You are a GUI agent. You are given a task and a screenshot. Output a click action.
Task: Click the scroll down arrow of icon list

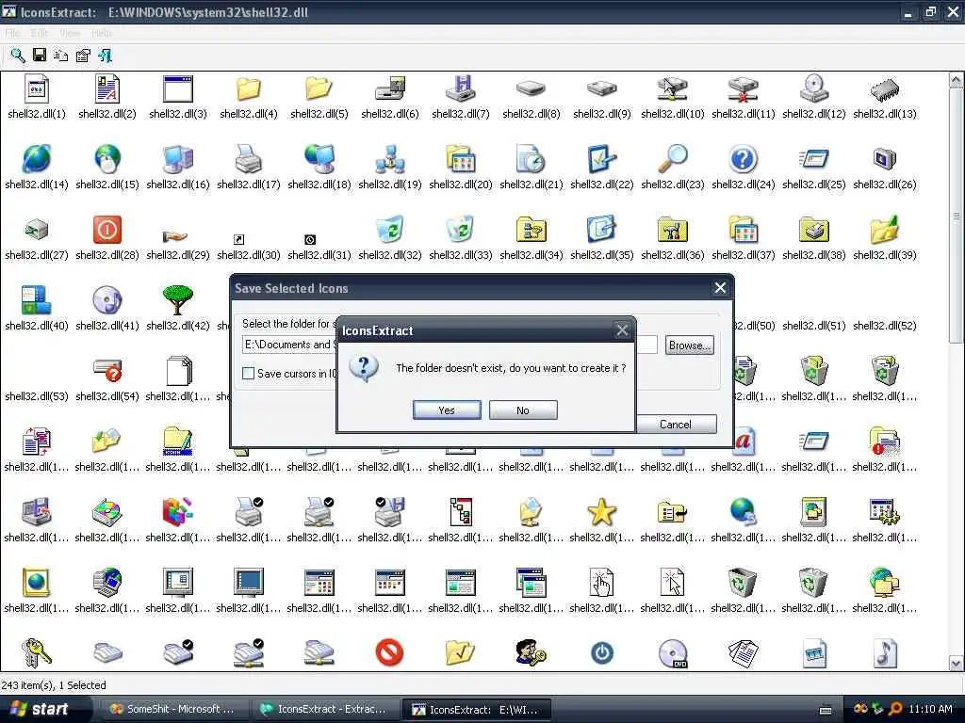point(956,663)
